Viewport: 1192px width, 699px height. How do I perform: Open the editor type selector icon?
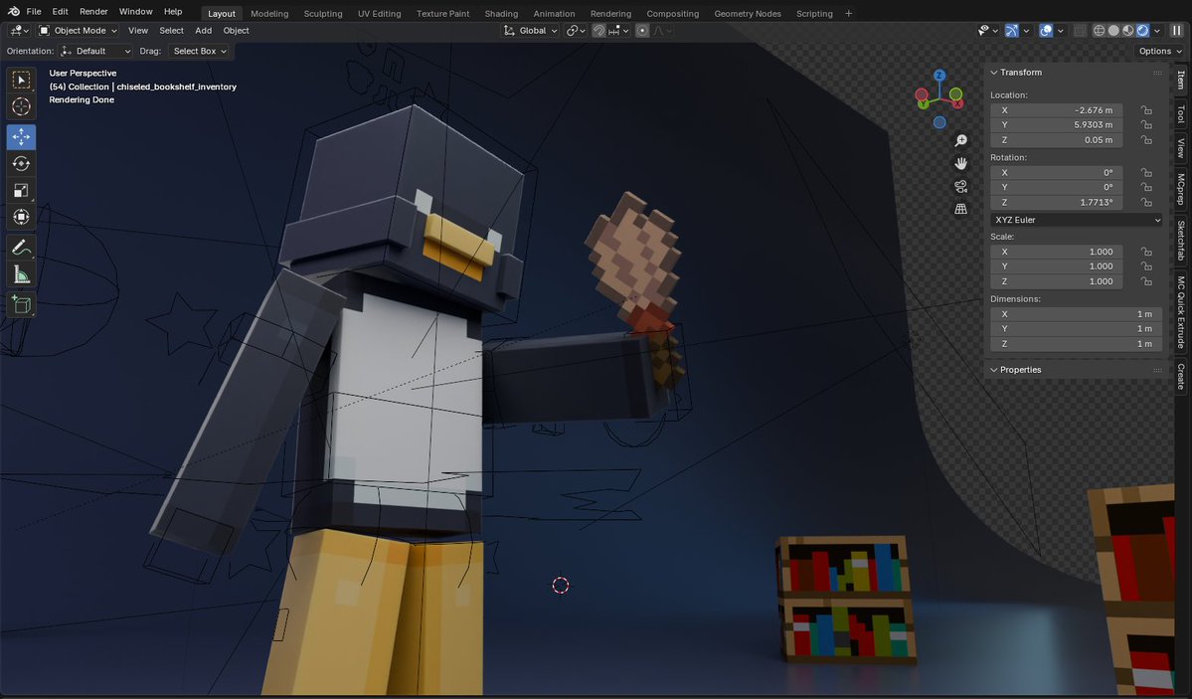point(18,31)
